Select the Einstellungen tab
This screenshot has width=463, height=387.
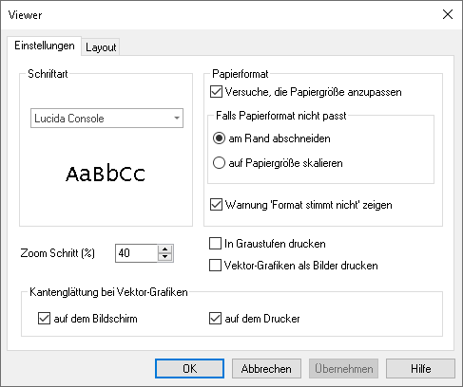click(45, 46)
